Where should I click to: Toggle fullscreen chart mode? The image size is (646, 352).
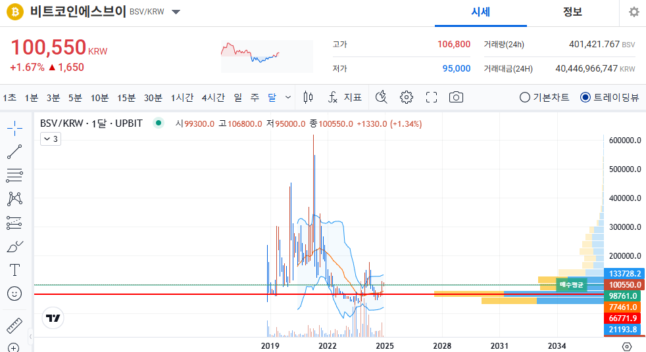click(432, 97)
